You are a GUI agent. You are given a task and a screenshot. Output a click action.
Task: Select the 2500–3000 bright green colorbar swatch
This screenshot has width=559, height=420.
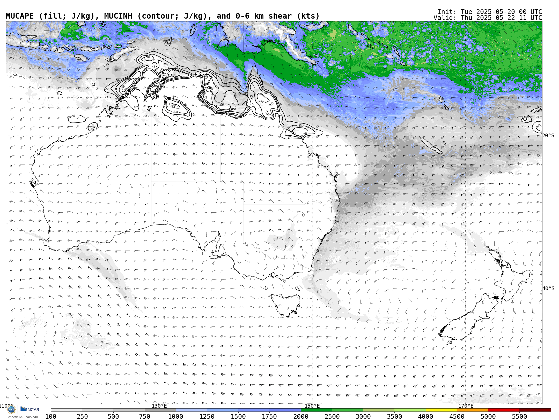pyautogui.click(x=348, y=410)
